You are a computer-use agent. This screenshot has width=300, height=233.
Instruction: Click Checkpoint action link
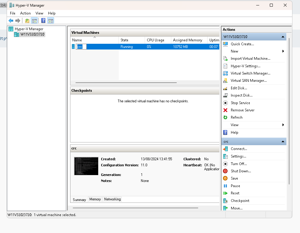point(240,201)
